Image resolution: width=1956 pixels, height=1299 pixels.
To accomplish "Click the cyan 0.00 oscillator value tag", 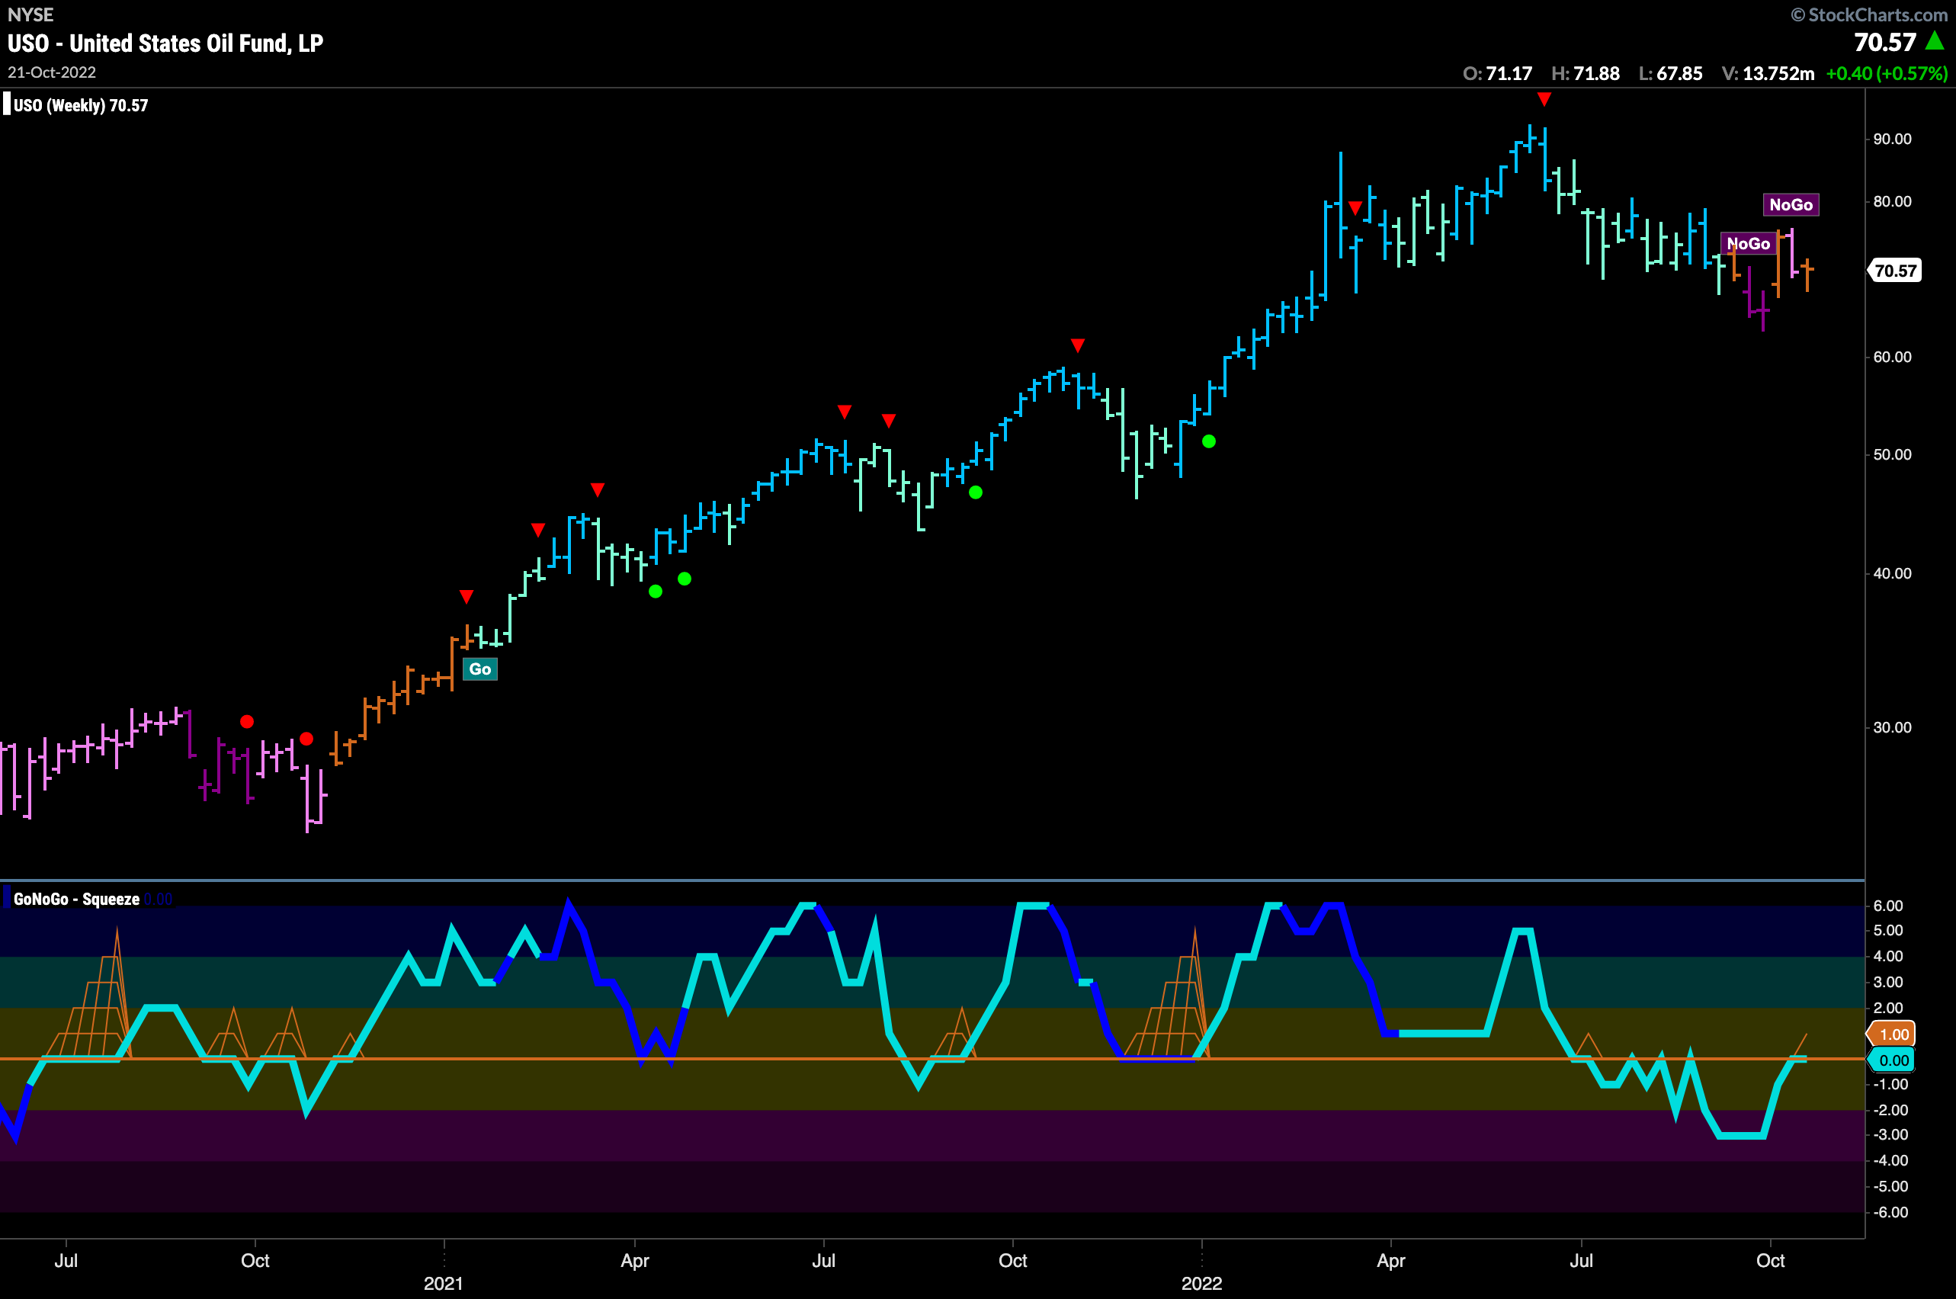I will coord(1892,1060).
